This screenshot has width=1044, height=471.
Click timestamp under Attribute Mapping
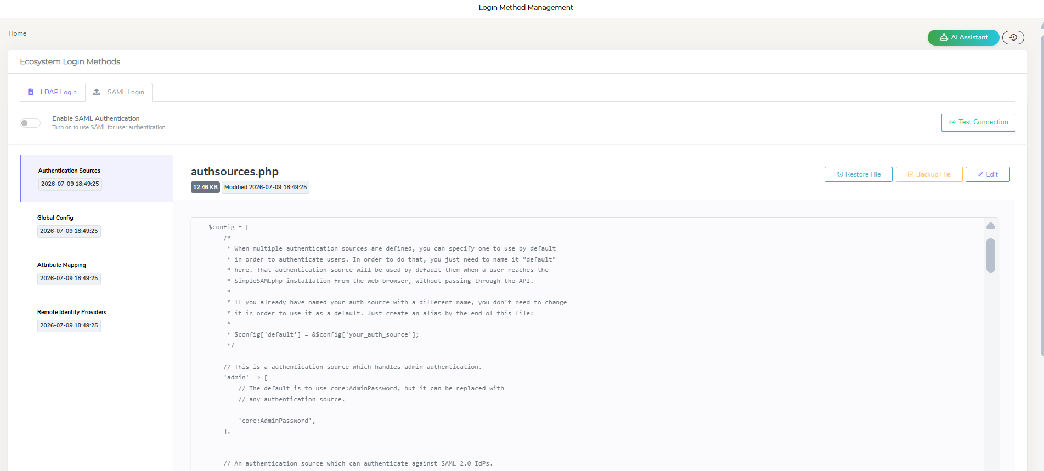click(69, 279)
